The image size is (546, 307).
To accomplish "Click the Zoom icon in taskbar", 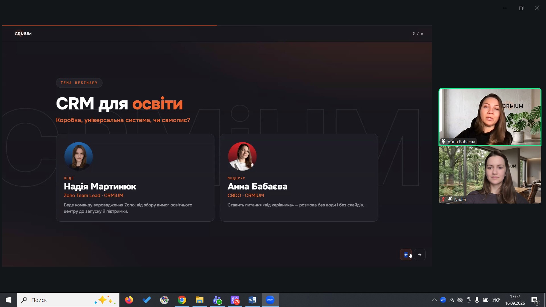I will click(x=270, y=300).
